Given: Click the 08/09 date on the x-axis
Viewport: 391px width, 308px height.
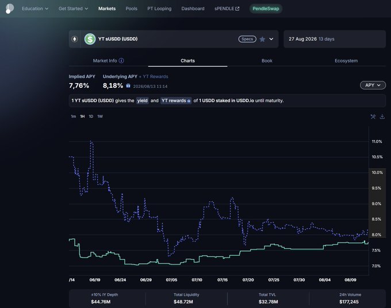Looking at the screenshot, I should [350, 280].
